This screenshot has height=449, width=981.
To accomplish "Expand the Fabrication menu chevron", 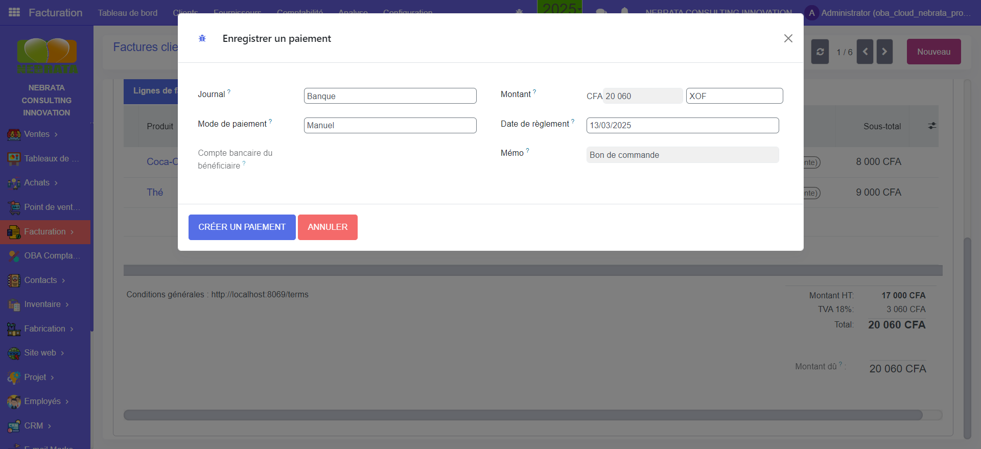I will 72,329.
